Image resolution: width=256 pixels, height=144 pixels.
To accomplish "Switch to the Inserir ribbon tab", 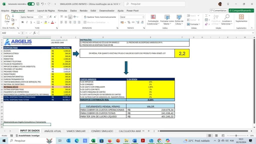I will tap(31, 10).
